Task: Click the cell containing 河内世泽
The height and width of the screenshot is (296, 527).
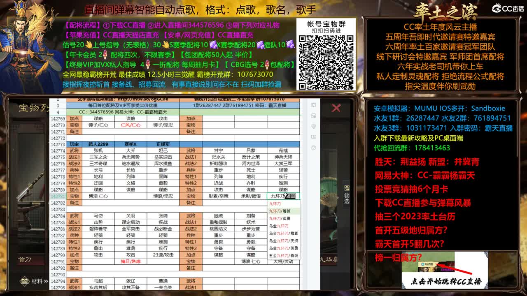Action: coord(251,164)
